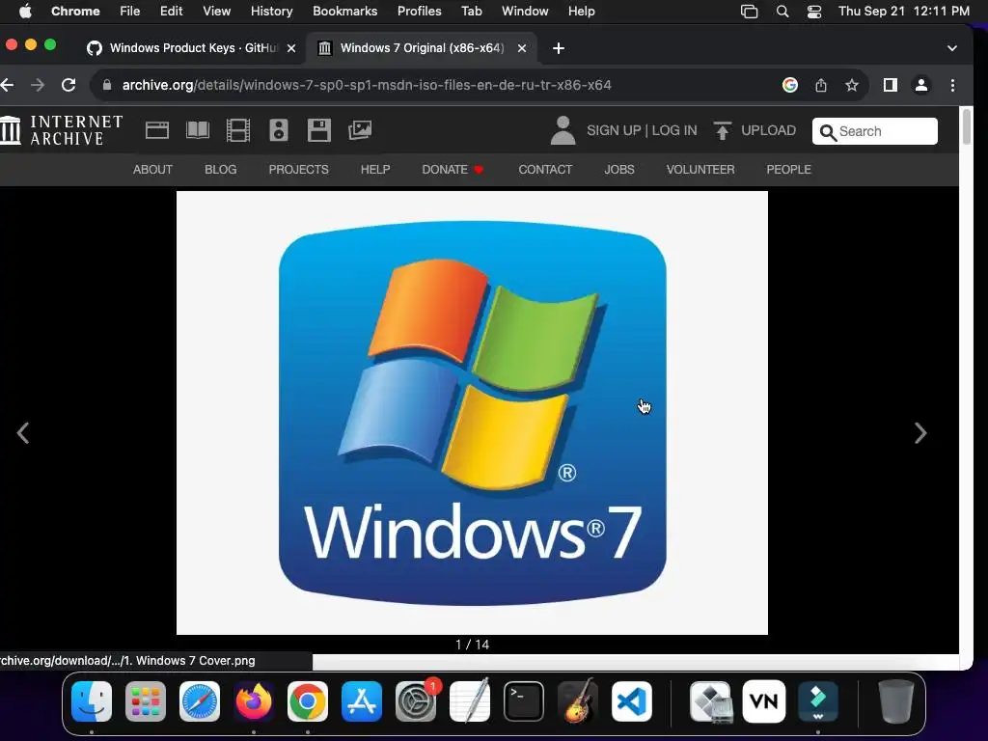Bookmark this page with the star
This screenshot has width=988, height=741.
[852, 85]
